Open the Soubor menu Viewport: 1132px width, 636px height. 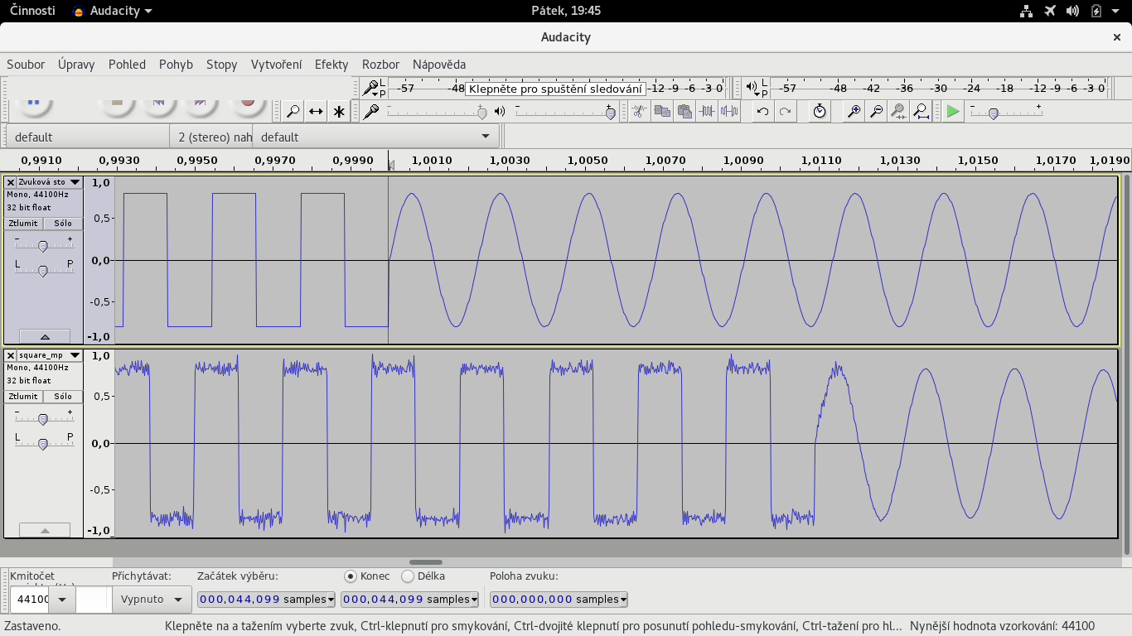tap(26, 64)
